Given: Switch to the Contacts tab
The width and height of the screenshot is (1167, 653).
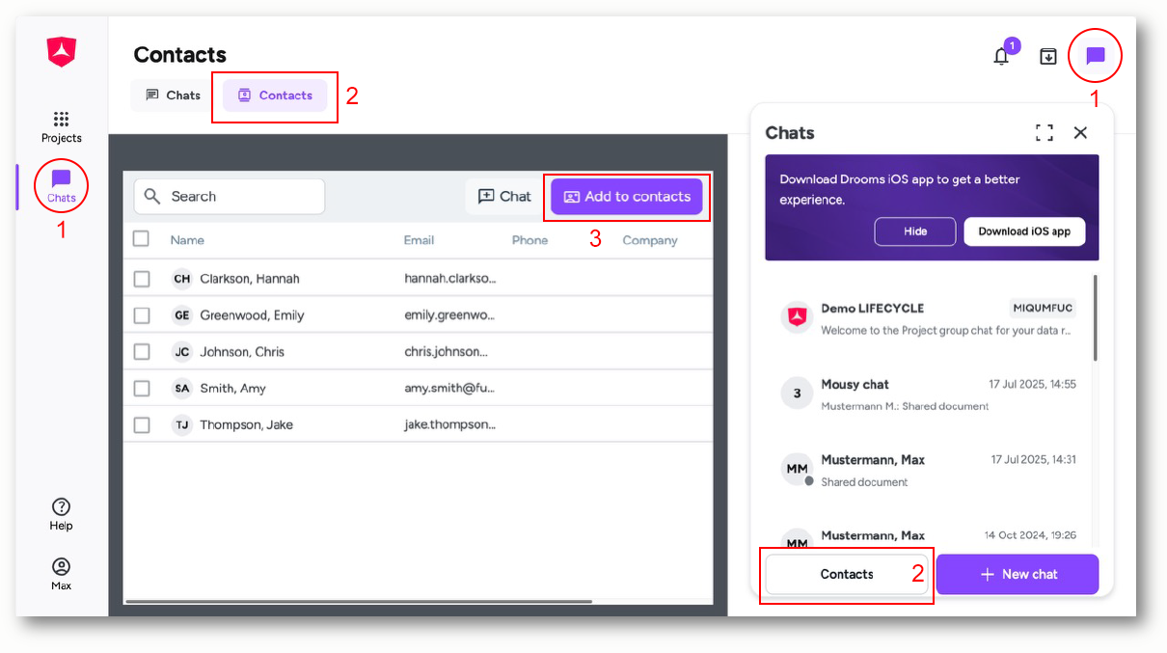Looking at the screenshot, I should click(275, 95).
